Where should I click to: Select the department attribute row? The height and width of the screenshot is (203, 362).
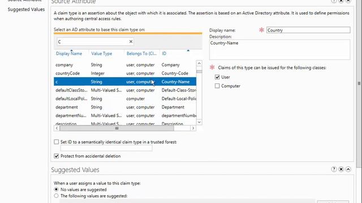pos(125,107)
